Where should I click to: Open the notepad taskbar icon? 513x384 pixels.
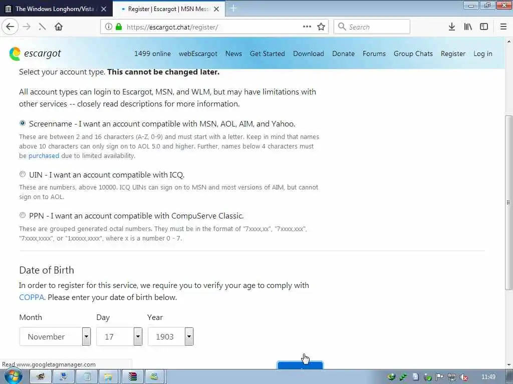(x=87, y=376)
